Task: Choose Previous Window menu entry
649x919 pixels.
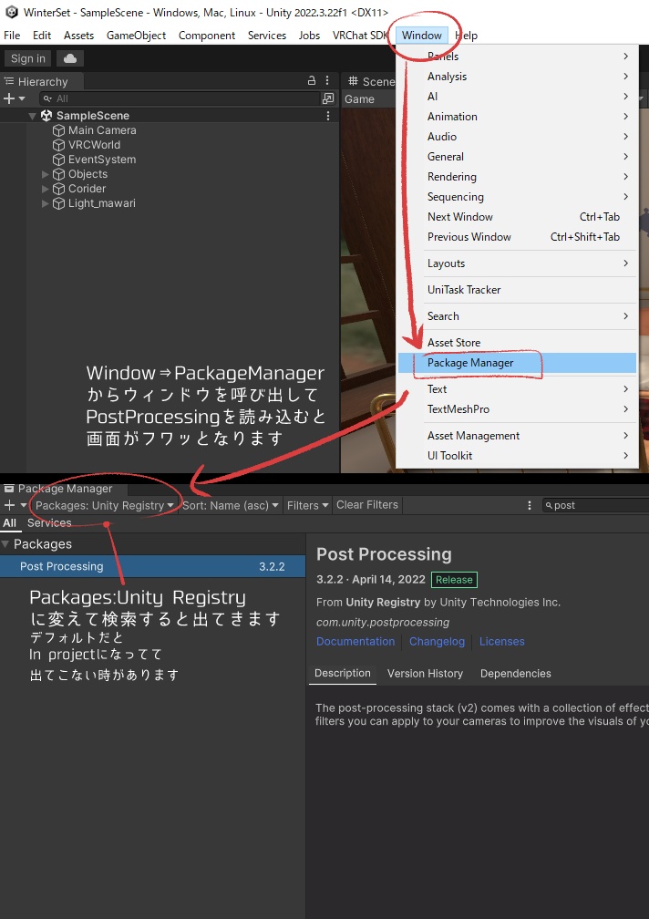Action: 517,237
